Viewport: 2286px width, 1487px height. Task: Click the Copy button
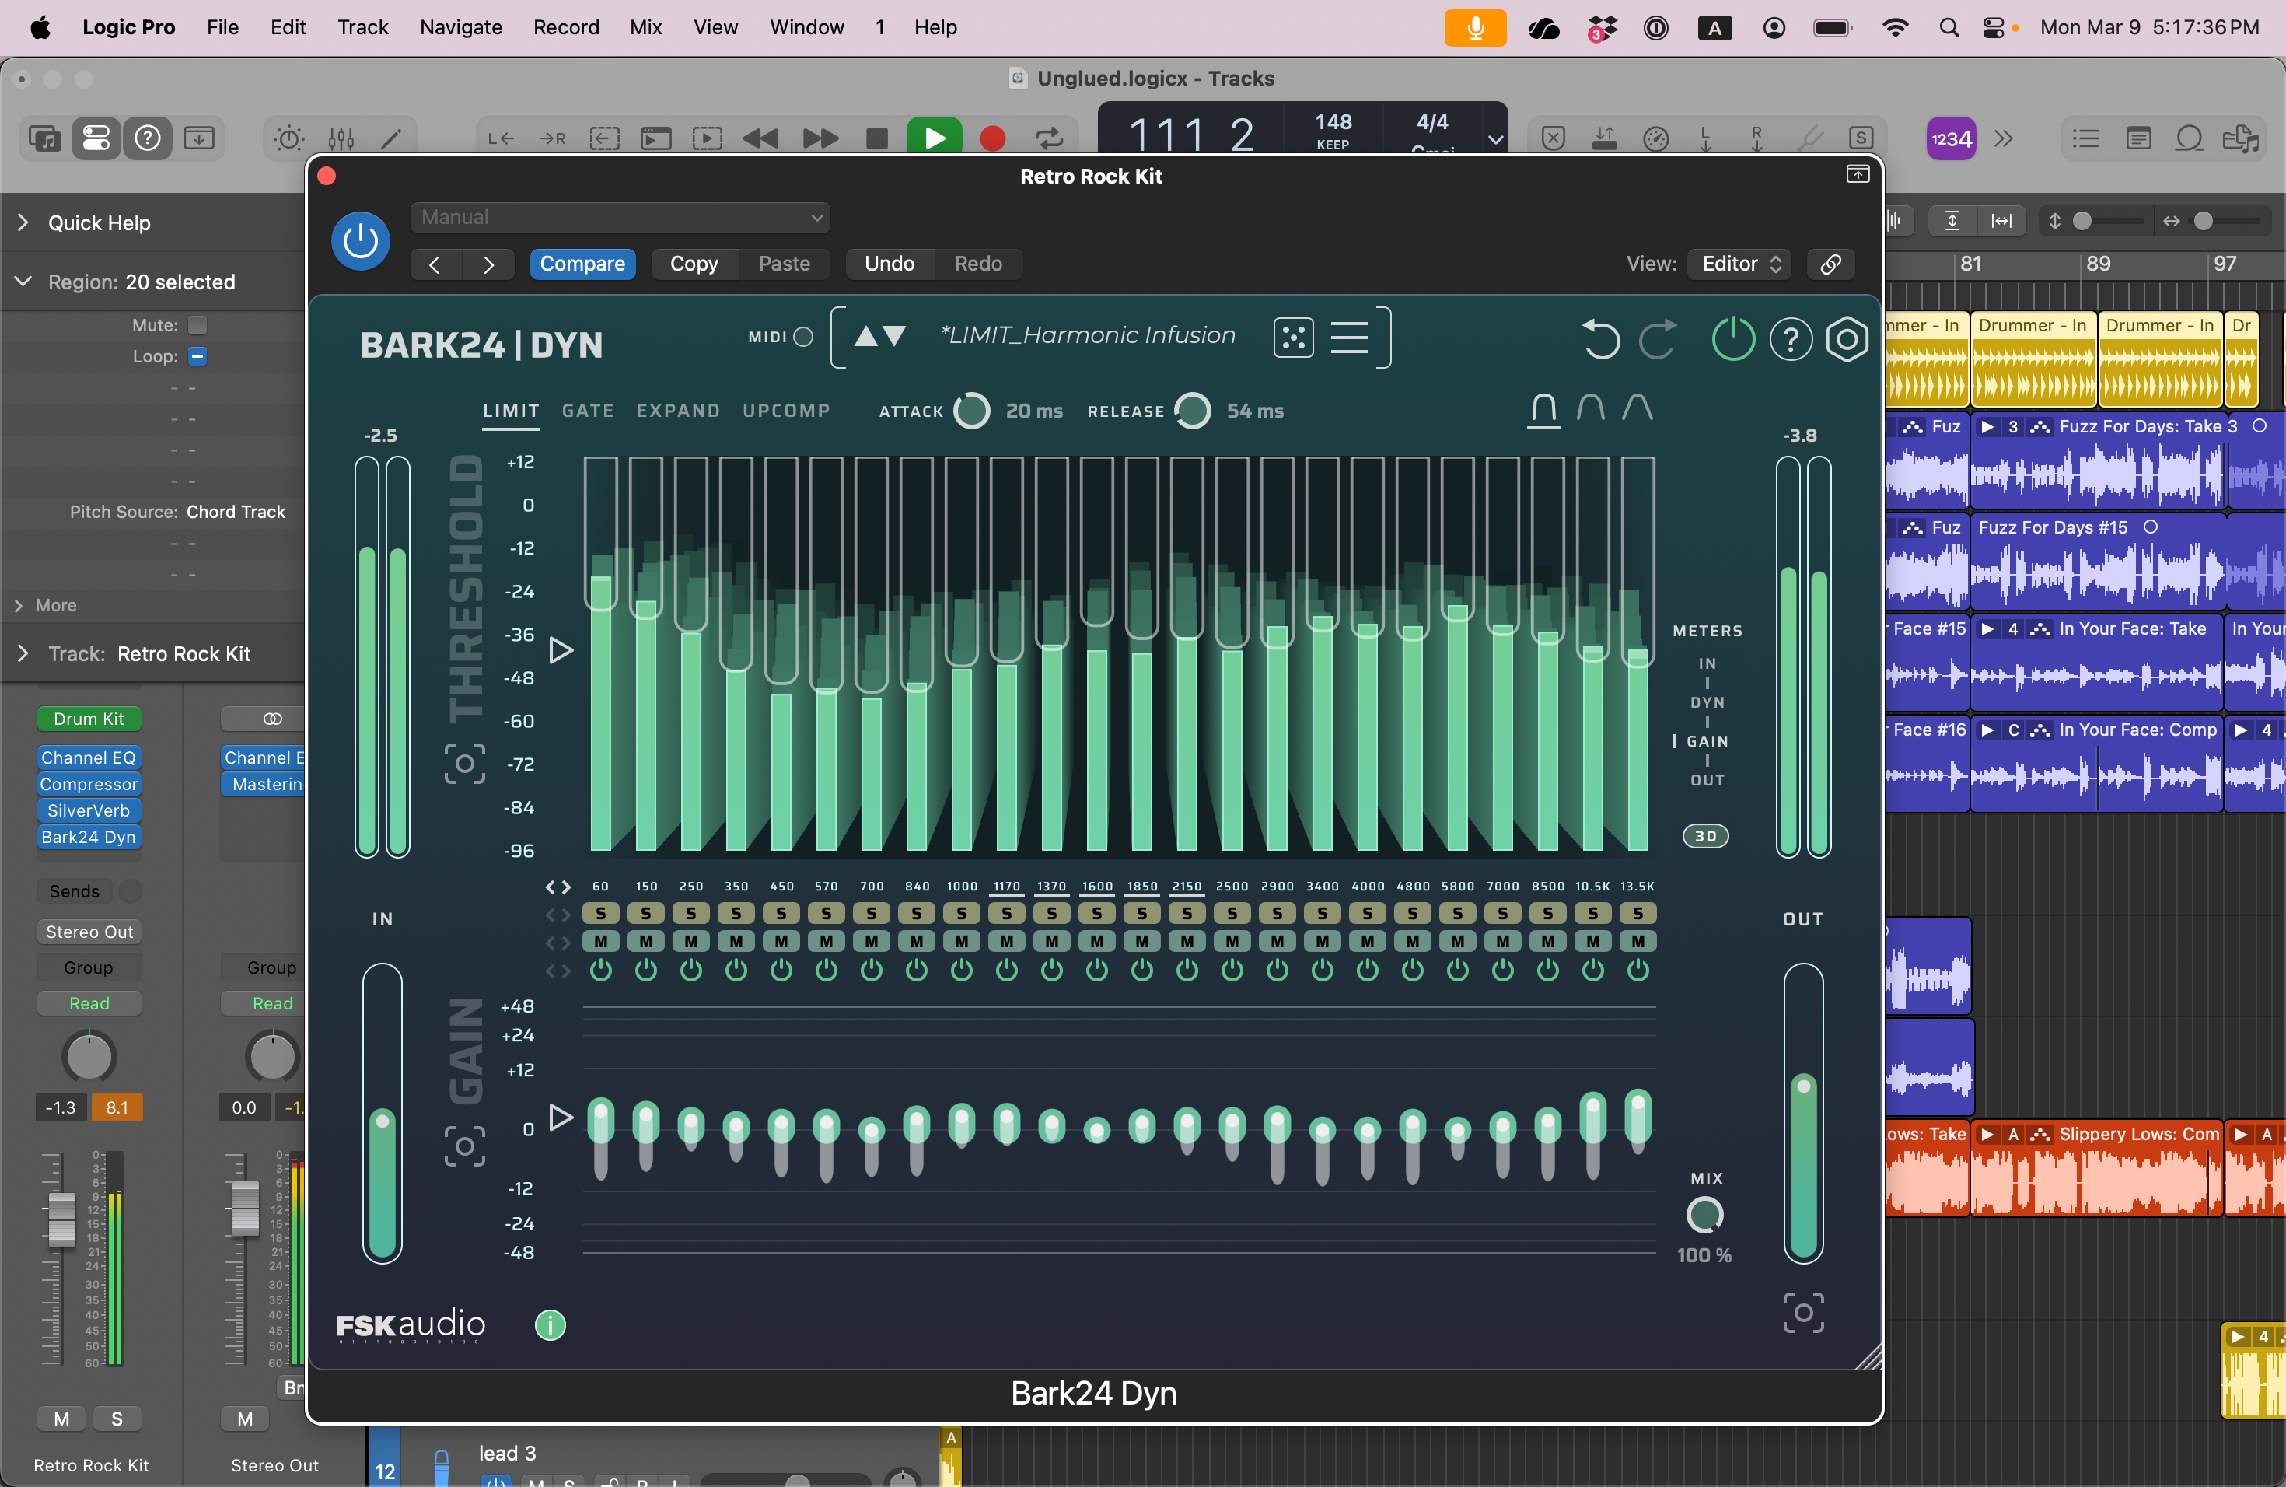pos(694,264)
